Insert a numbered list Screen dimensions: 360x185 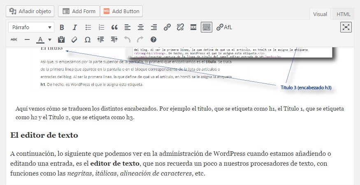pyautogui.click(x=101, y=27)
